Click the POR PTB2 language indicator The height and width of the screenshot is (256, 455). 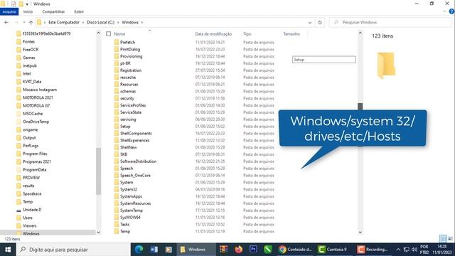424,250
